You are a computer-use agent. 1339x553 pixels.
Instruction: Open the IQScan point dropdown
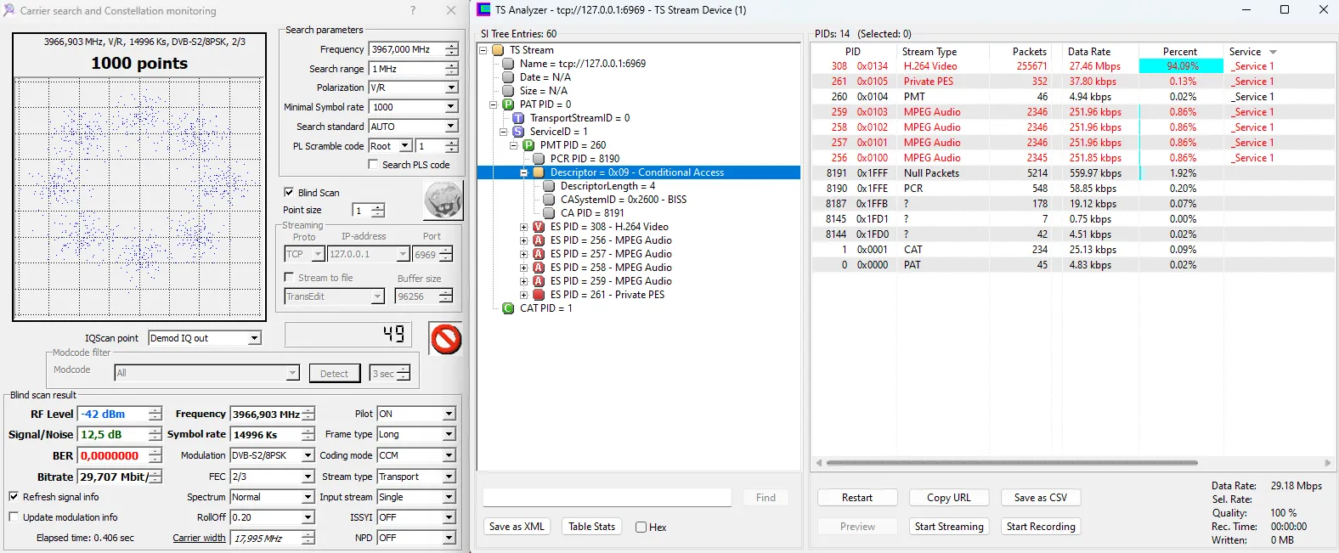pyautogui.click(x=254, y=338)
